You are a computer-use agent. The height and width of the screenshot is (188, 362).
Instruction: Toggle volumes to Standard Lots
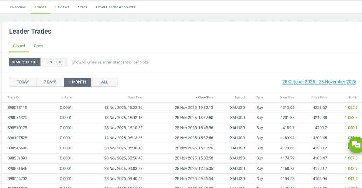tap(25, 62)
